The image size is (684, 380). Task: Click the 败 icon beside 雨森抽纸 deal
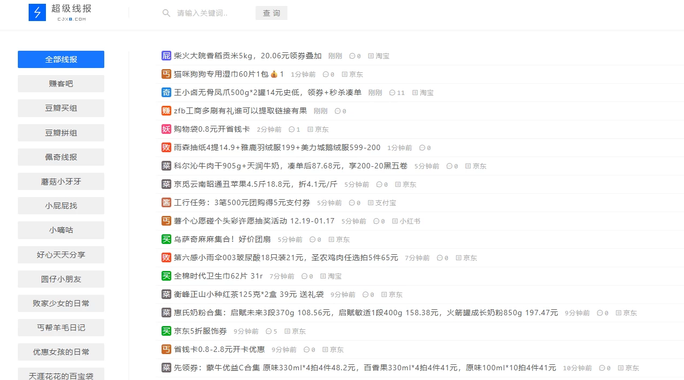tap(166, 147)
